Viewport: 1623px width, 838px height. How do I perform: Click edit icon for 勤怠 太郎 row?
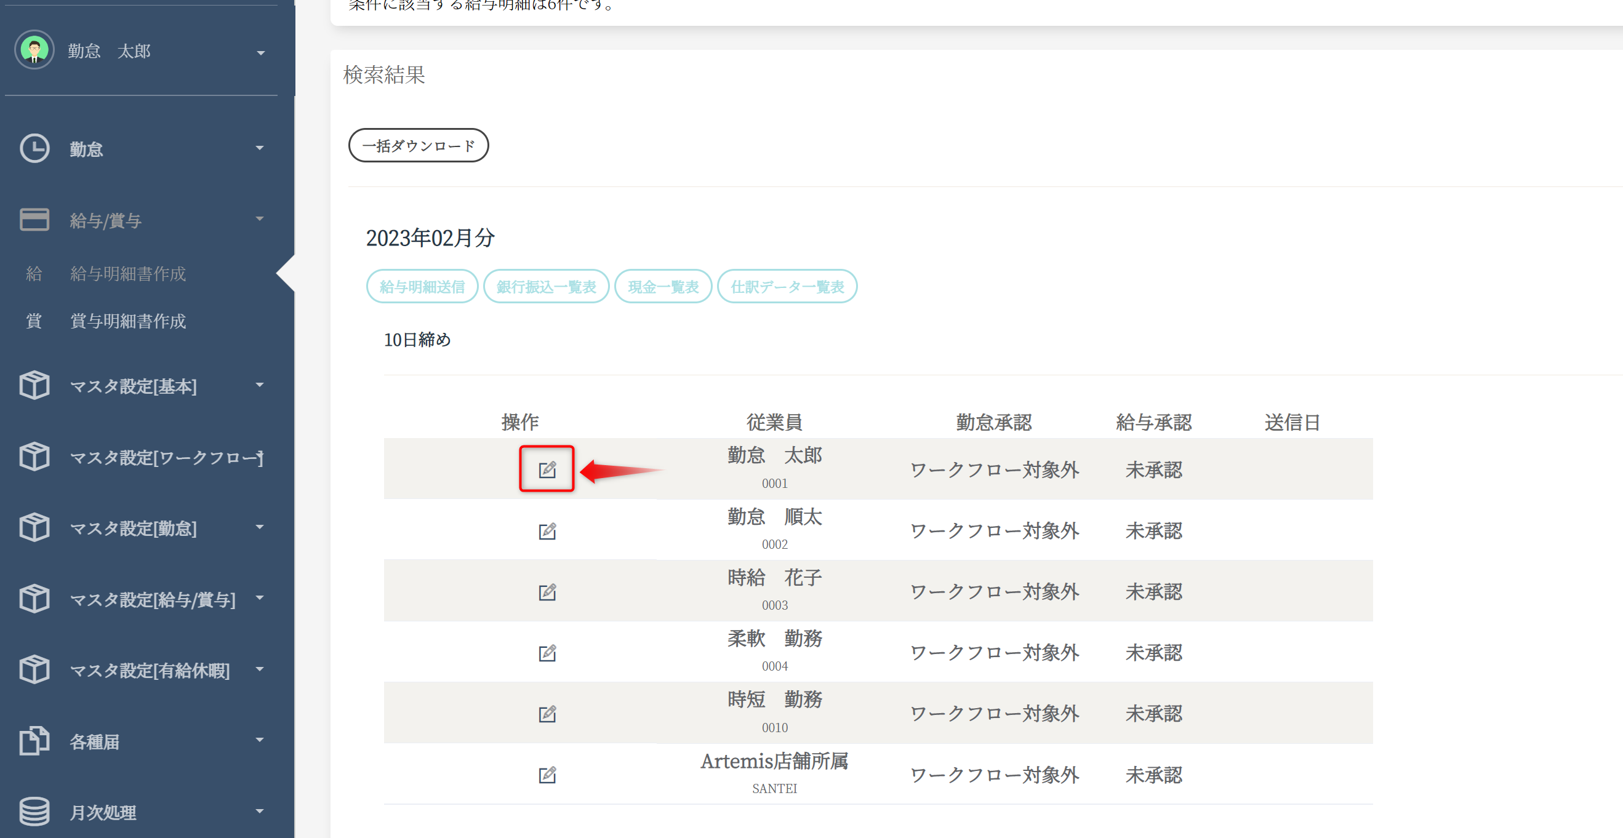point(547,469)
